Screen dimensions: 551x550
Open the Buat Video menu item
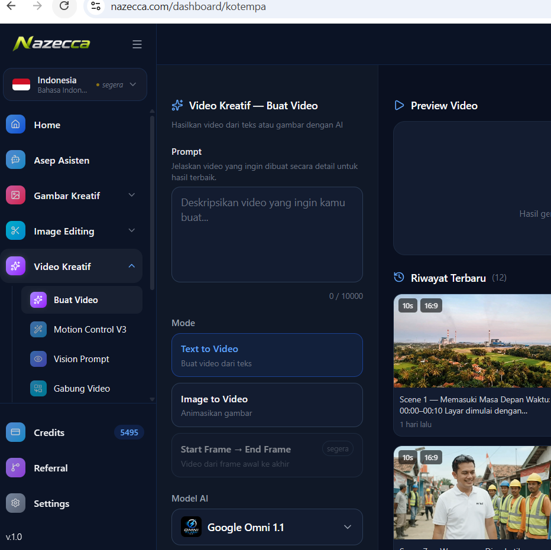pyautogui.click(x=82, y=300)
